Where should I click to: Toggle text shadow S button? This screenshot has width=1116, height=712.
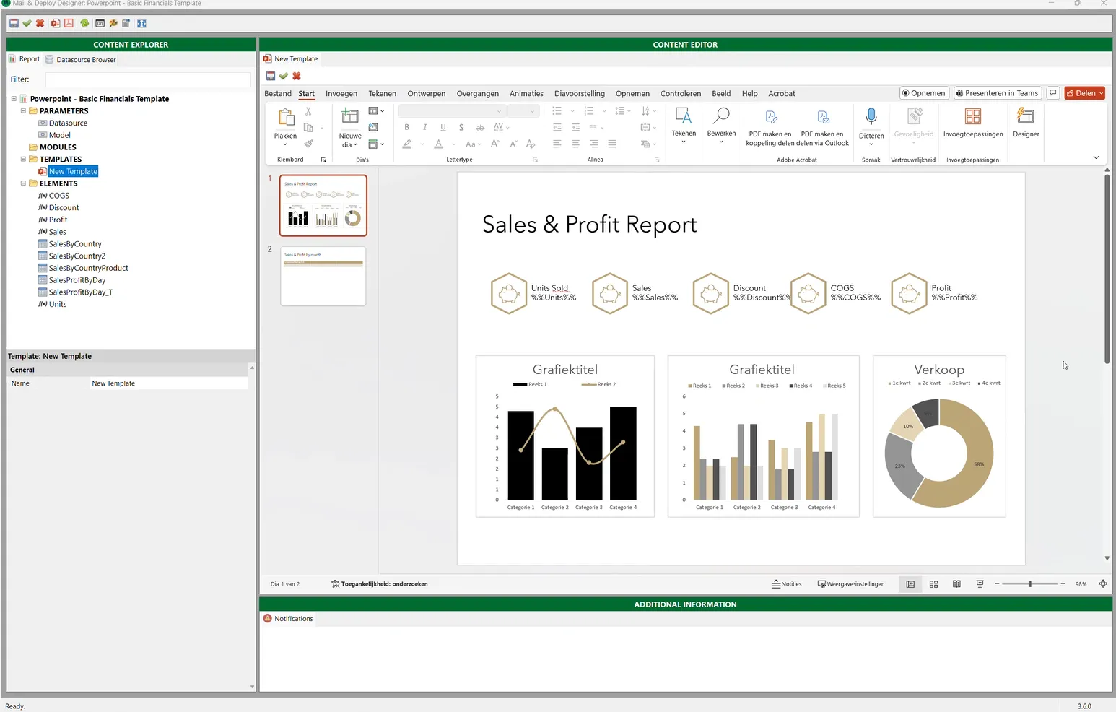point(461,127)
